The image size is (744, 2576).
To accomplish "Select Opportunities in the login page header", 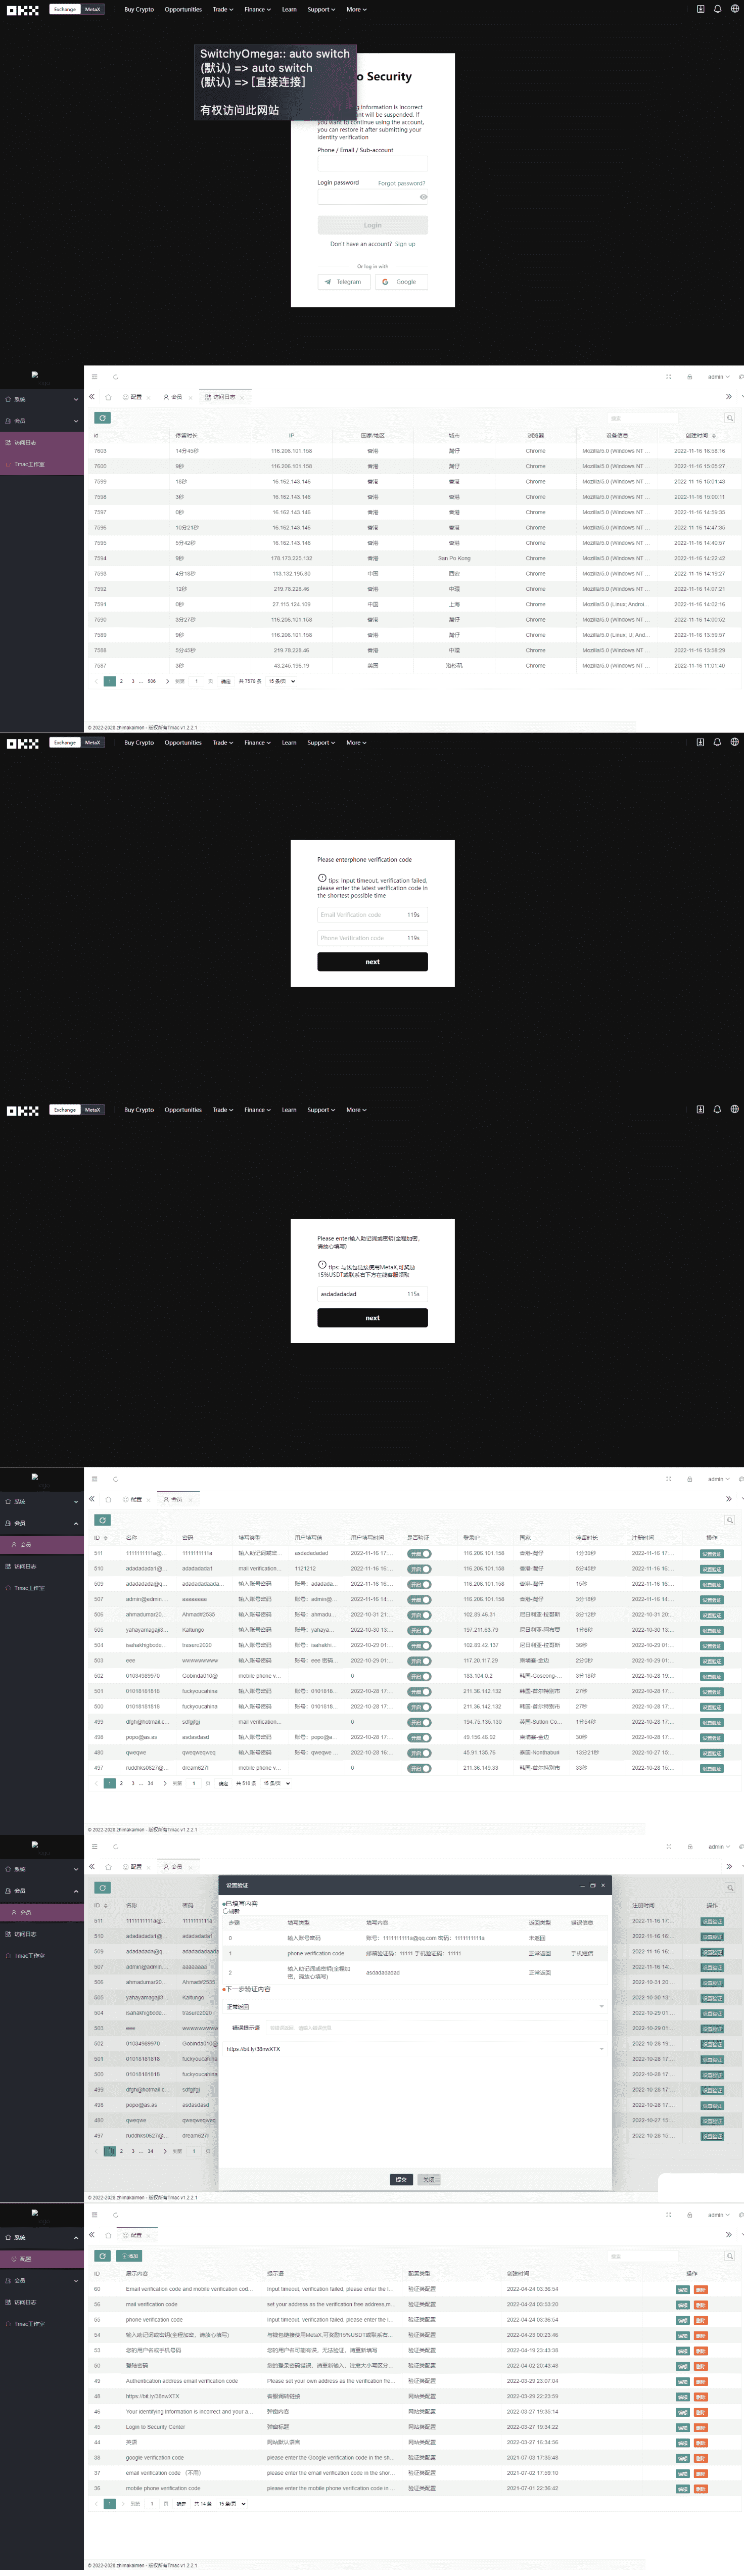I will click(183, 9).
